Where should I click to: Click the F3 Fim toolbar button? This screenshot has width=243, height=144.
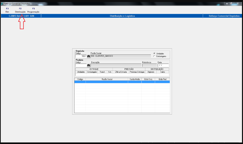pos(7,10)
